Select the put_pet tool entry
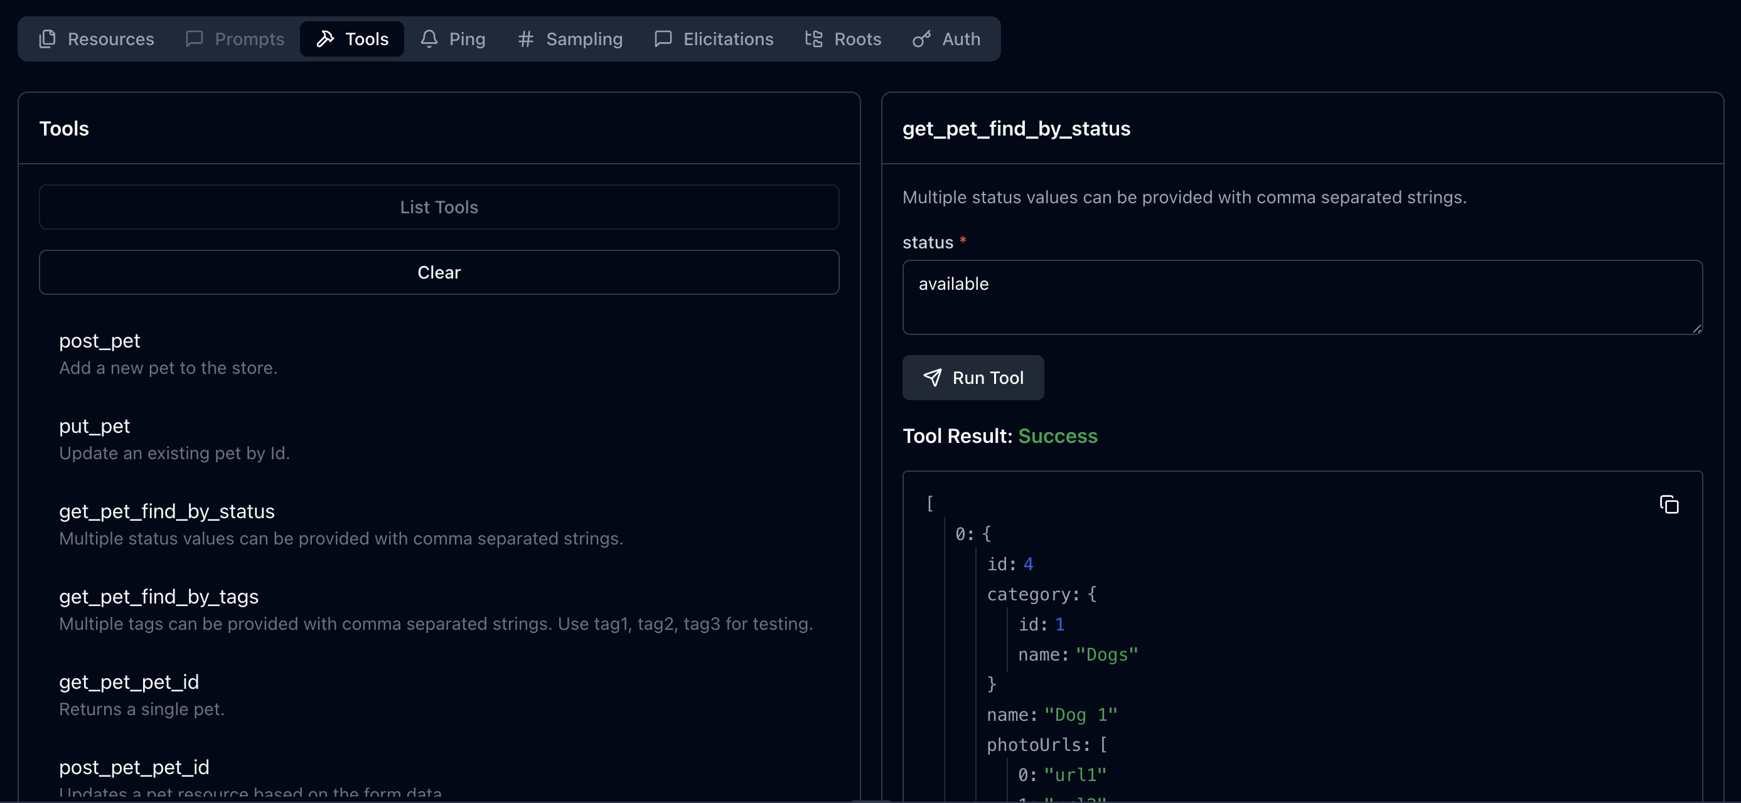The image size is (1741, 803). (94, 426)
